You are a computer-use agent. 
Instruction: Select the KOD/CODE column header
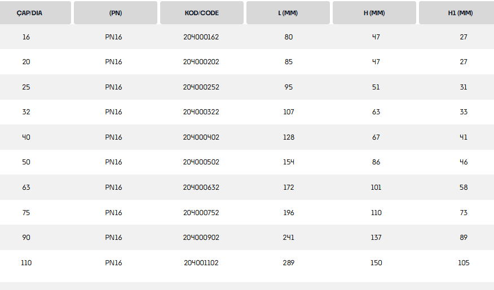tap(201, 13)
